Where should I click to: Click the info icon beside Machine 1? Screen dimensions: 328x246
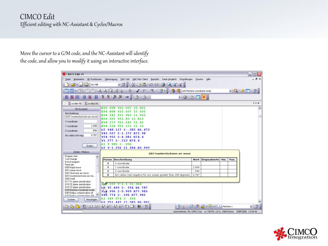tap(219, 206)
